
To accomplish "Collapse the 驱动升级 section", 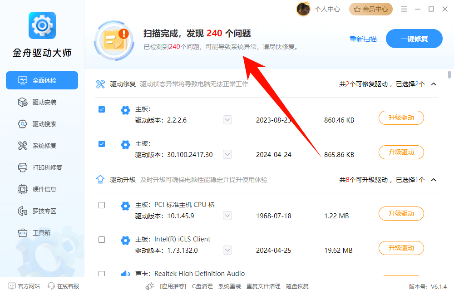I will coord(433,180).
